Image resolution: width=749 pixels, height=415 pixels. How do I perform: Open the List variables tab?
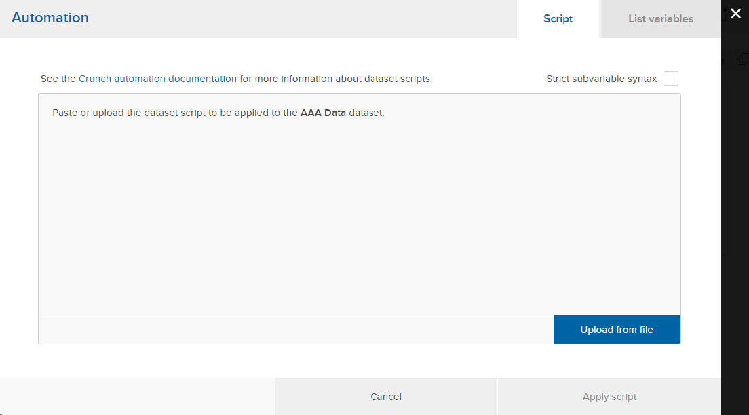coord(661,18)
